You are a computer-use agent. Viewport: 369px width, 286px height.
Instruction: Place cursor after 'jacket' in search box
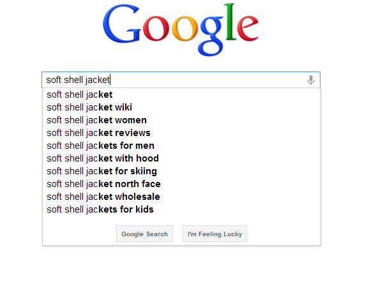[x=110, y=80]
